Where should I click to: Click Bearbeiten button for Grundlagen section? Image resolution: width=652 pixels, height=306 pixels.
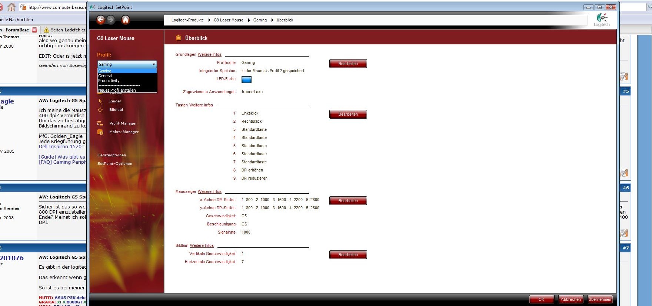coord(348,64)
